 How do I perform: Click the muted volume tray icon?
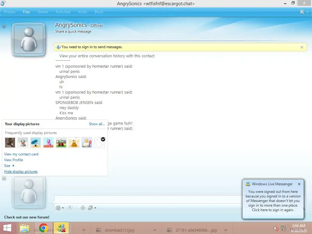pos(276,228)
